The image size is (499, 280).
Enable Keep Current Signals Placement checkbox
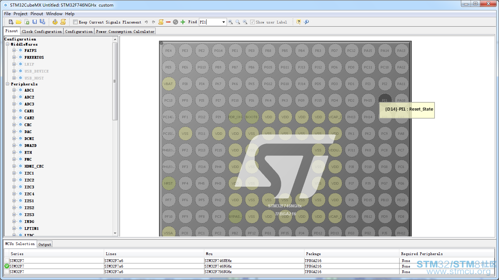coord(75,22)
